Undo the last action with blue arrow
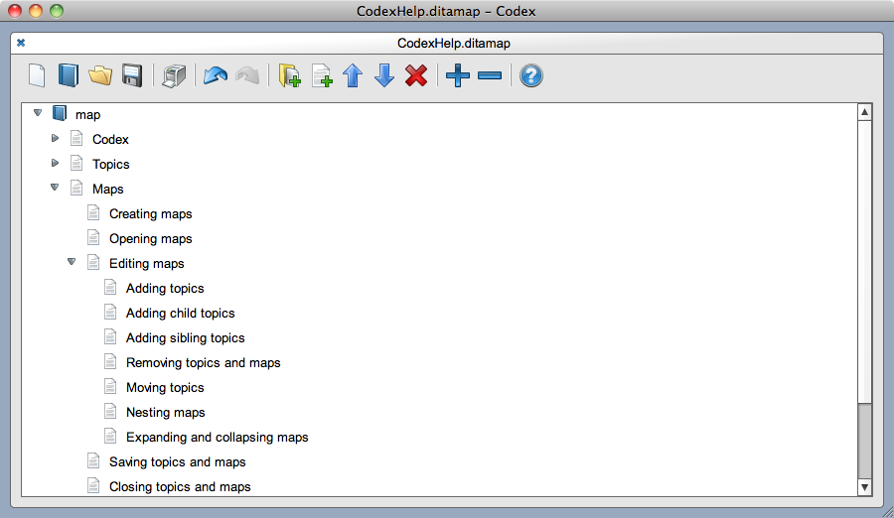Viewport: 894px width, 518px height. click(216, 75)
